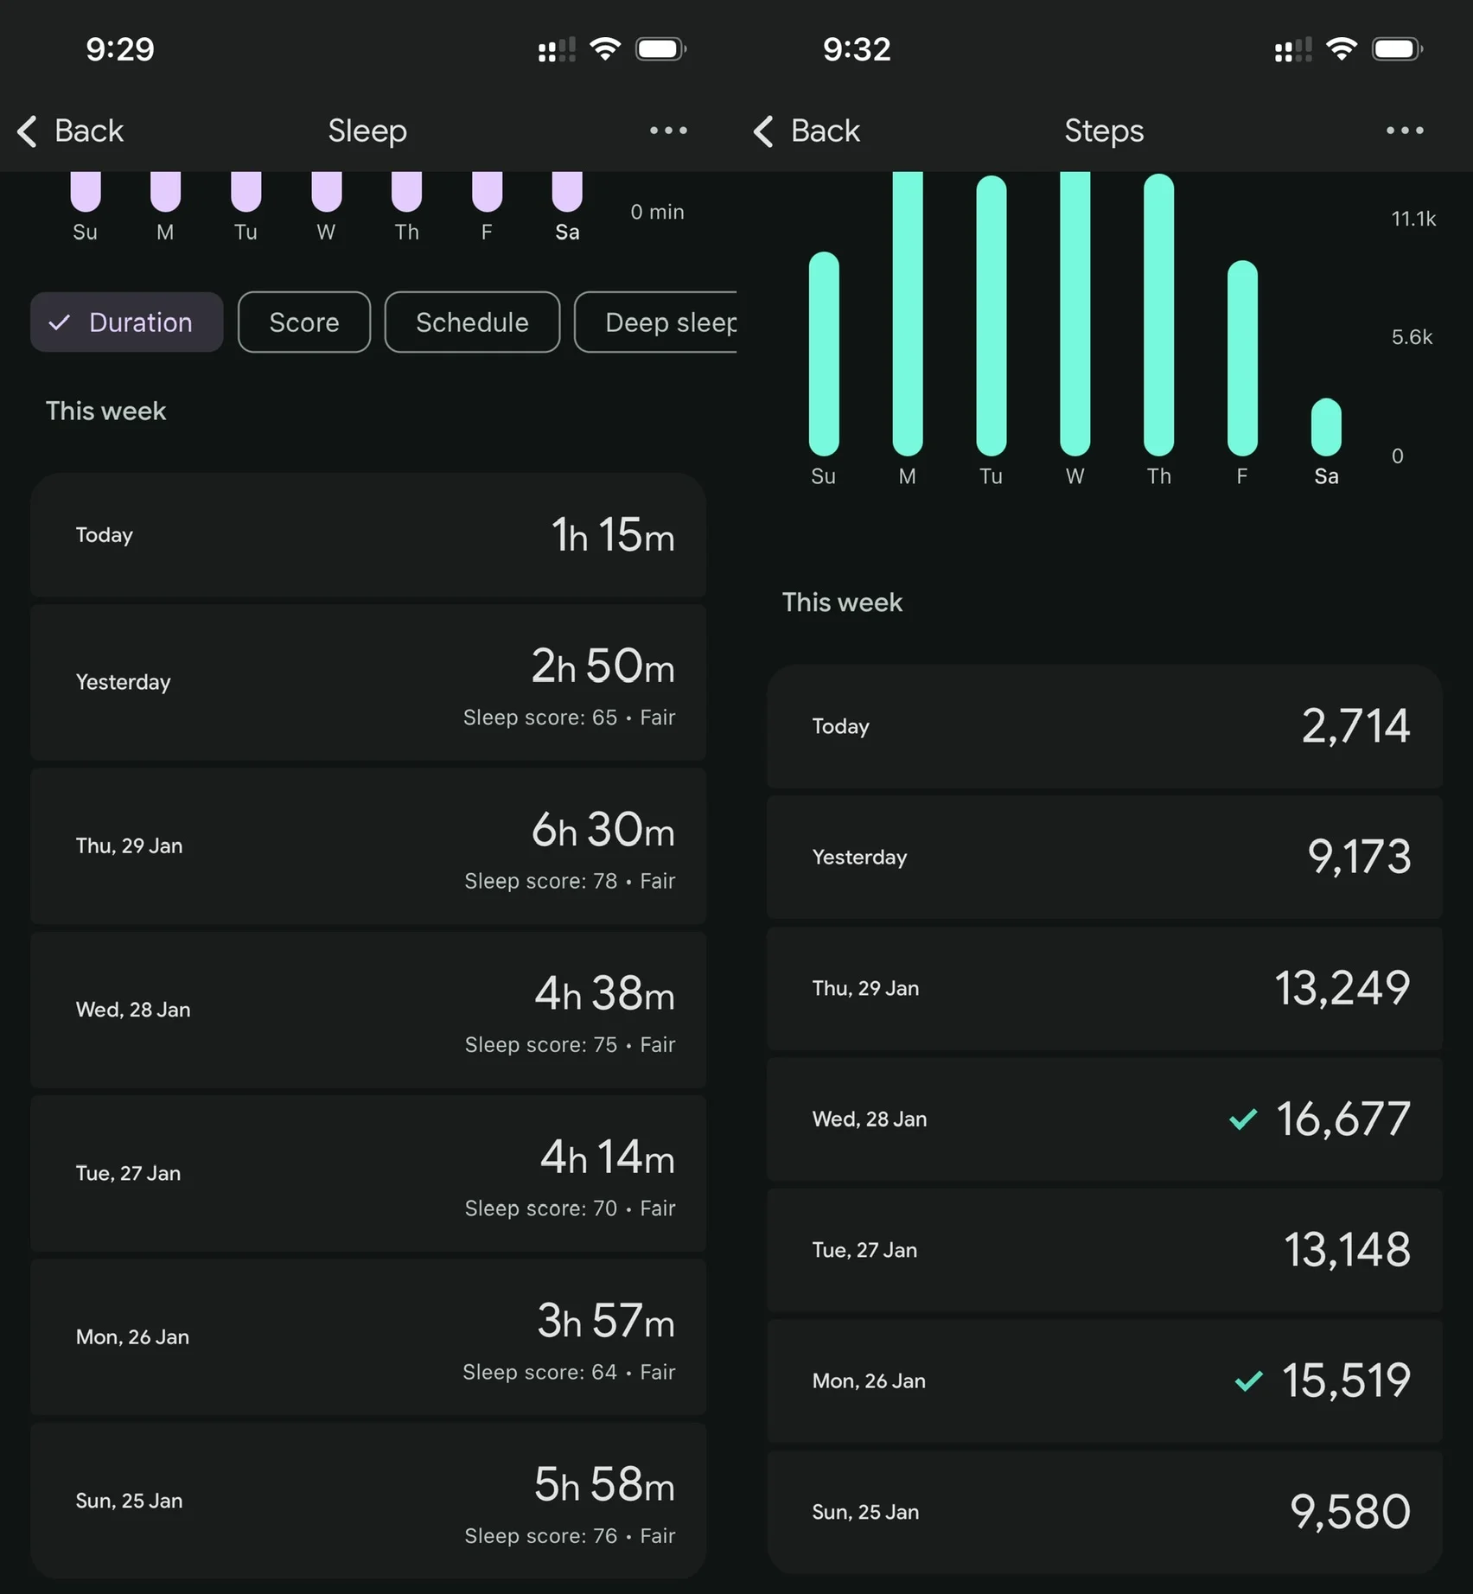The width and height of the screenshot is (1473, 1594).
Task: Open Mon, 26 Jan sleep entry
Action: [368, 1337]
